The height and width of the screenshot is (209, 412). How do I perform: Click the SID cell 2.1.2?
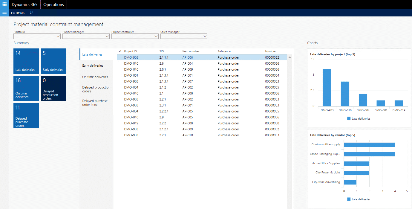coord(163,87)
